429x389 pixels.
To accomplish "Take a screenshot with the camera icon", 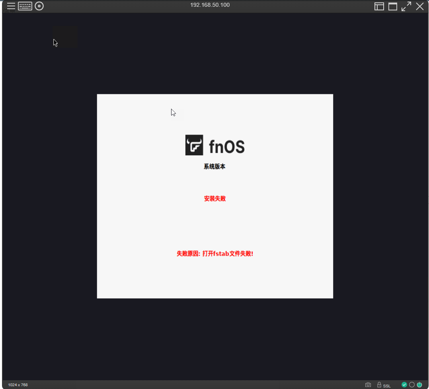I will (368, 385).
